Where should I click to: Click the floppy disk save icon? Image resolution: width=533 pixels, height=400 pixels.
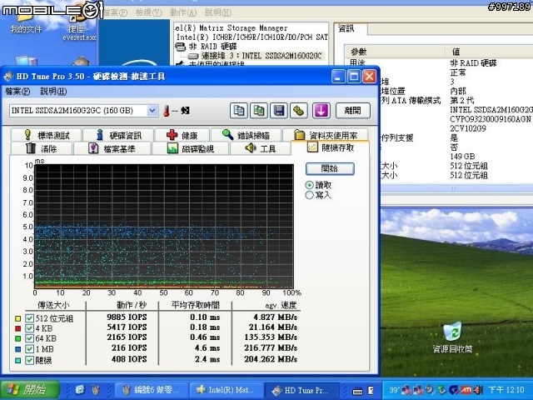point(279,111)
